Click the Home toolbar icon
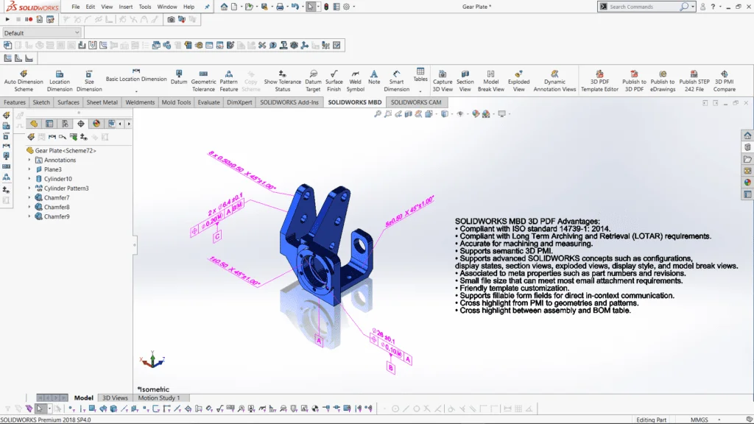 224,7
